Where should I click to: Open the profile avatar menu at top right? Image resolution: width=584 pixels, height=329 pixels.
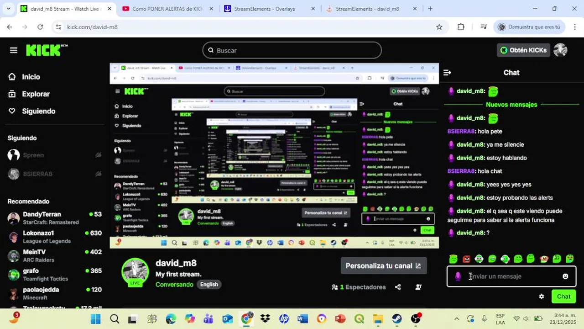point(560,50)
